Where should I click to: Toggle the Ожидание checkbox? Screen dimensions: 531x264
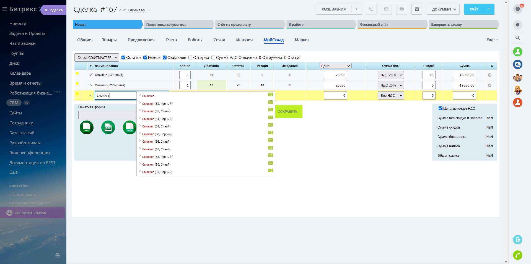point(165,57)
